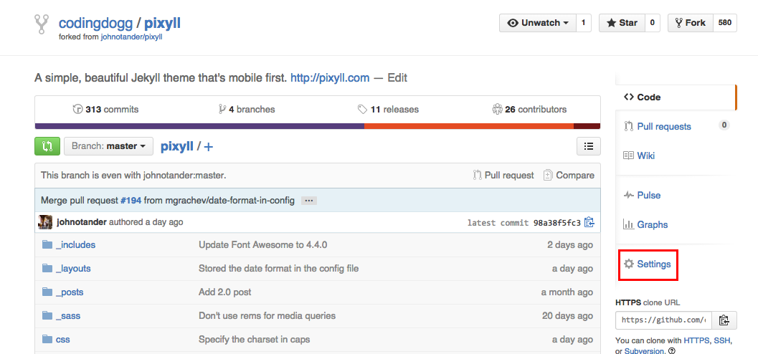Open the 11 releases link

tap(388, 110)
